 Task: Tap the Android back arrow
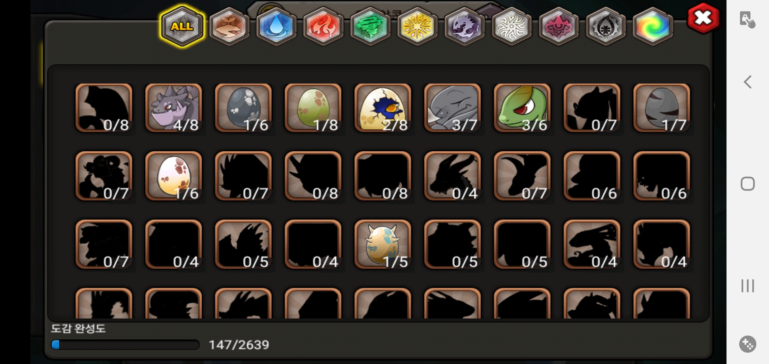point(748,82)
